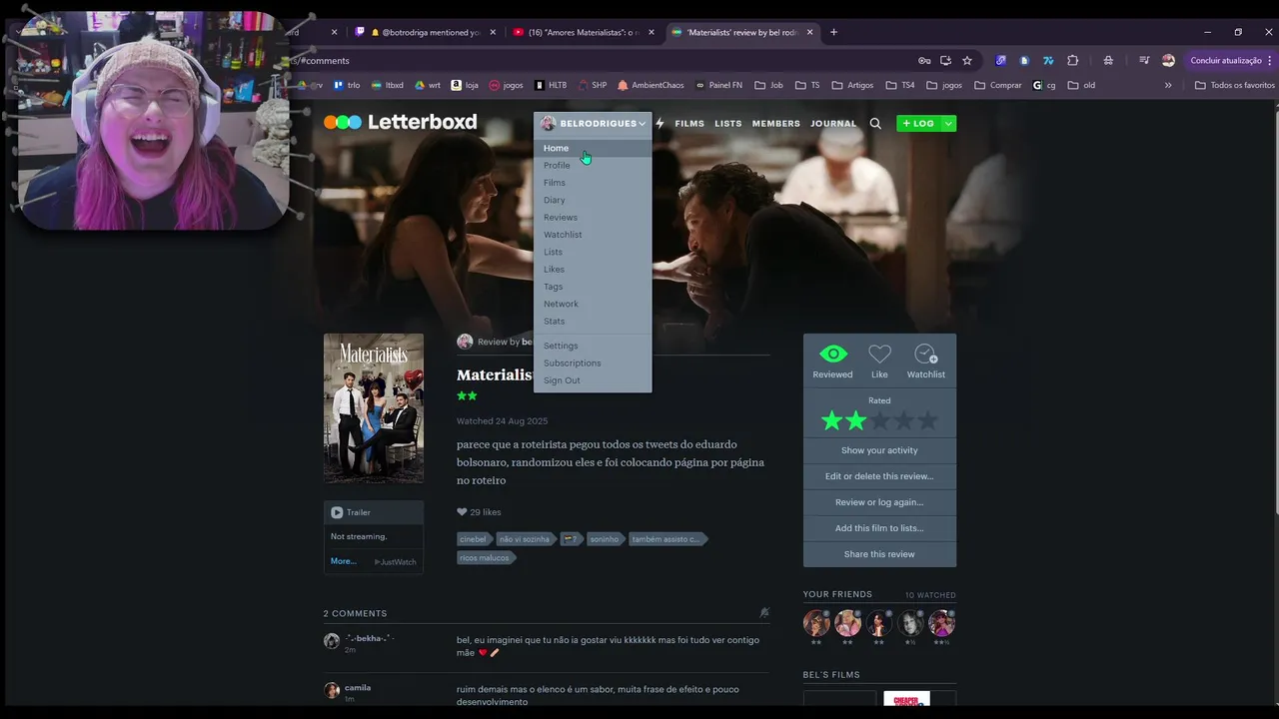Viewport: 1279px width, 719px height.
Task: Open the Chrome profile avatar
Action: pyautogui.click(x=1168, y=61)
